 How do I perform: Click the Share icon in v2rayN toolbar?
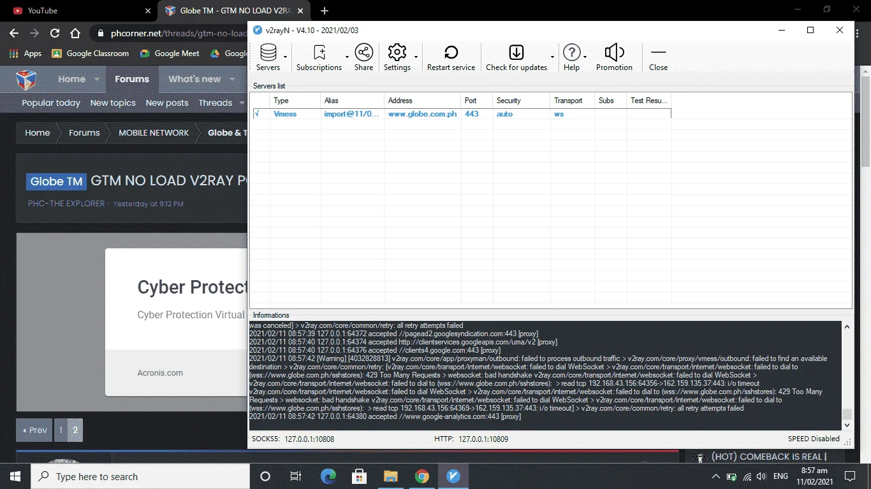click(363, 53)
